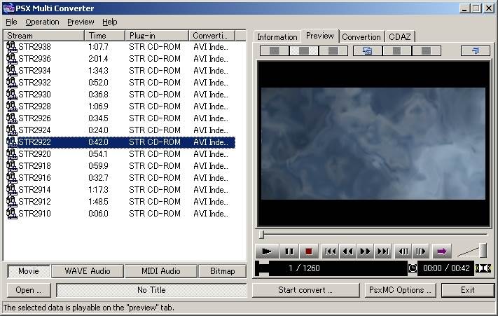Click the 2:01.4 time cell

[x=98, y=59]
